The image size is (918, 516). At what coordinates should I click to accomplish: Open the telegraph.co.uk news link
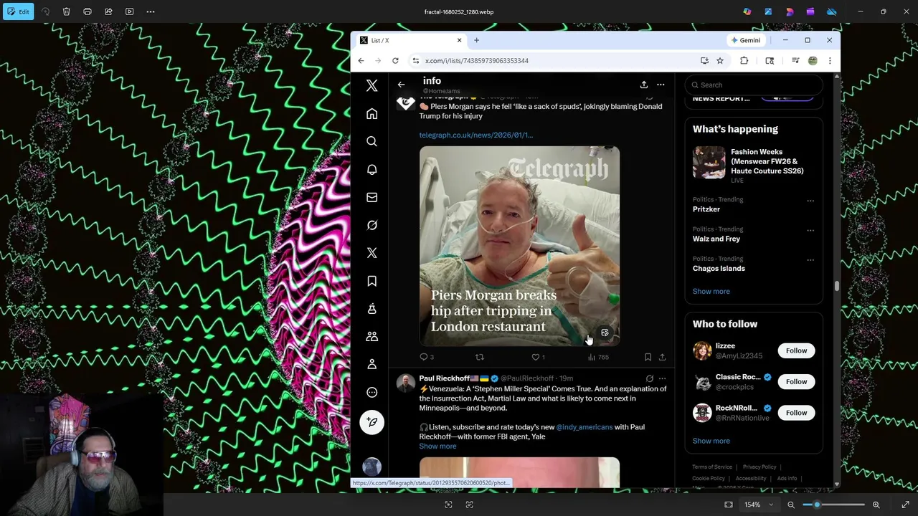[476, 135]
